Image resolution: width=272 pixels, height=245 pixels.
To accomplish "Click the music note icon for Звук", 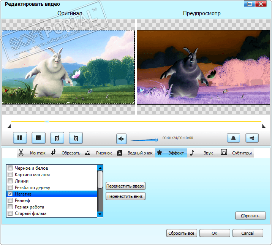I will pyautogui.click(x=192, y=153).
